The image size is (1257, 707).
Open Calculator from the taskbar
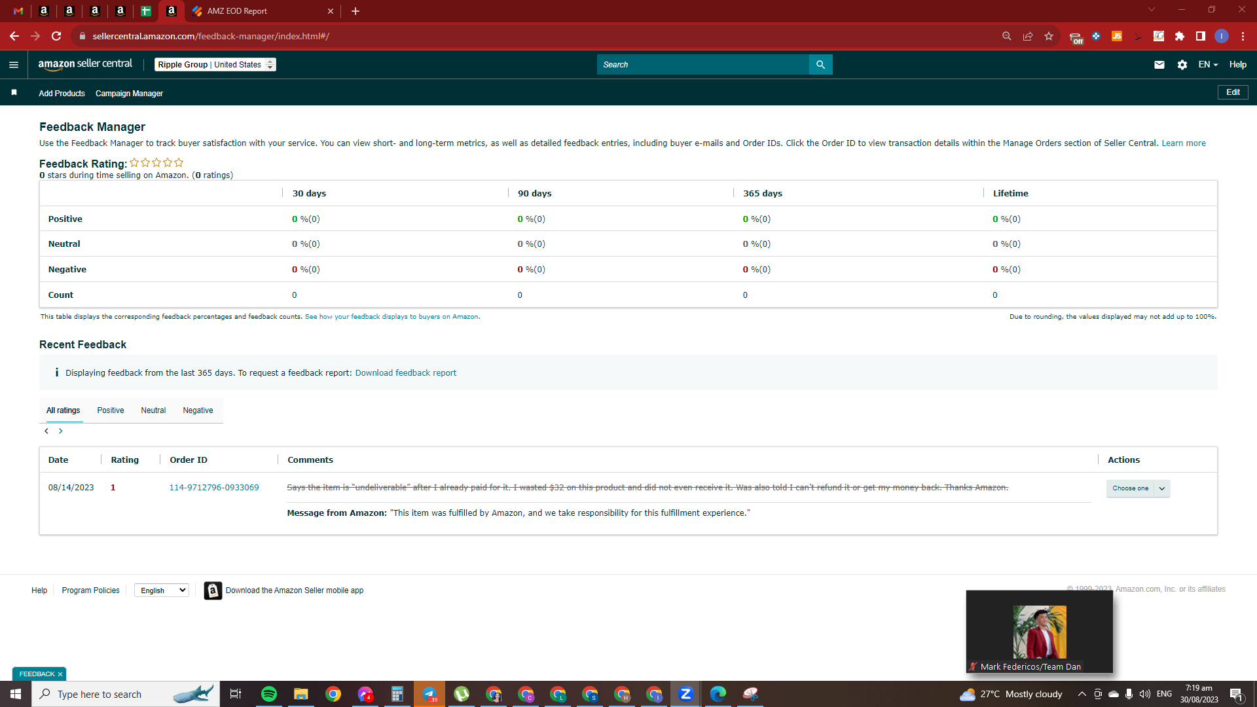click(397, 694)
